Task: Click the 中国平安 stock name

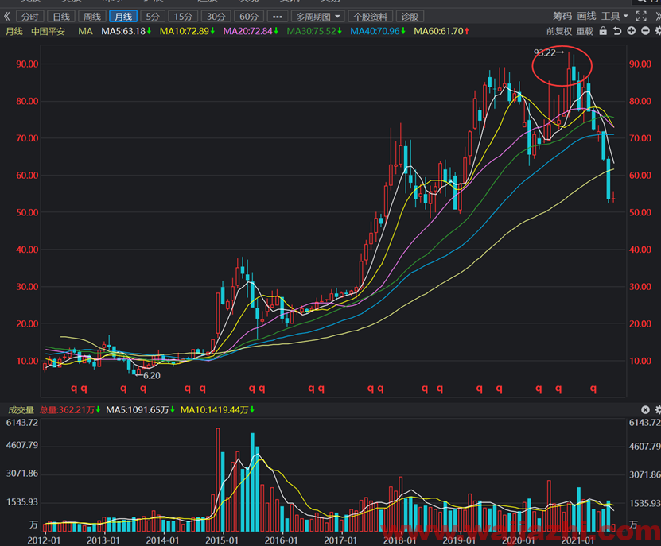Action: click(x=48, y=31)
